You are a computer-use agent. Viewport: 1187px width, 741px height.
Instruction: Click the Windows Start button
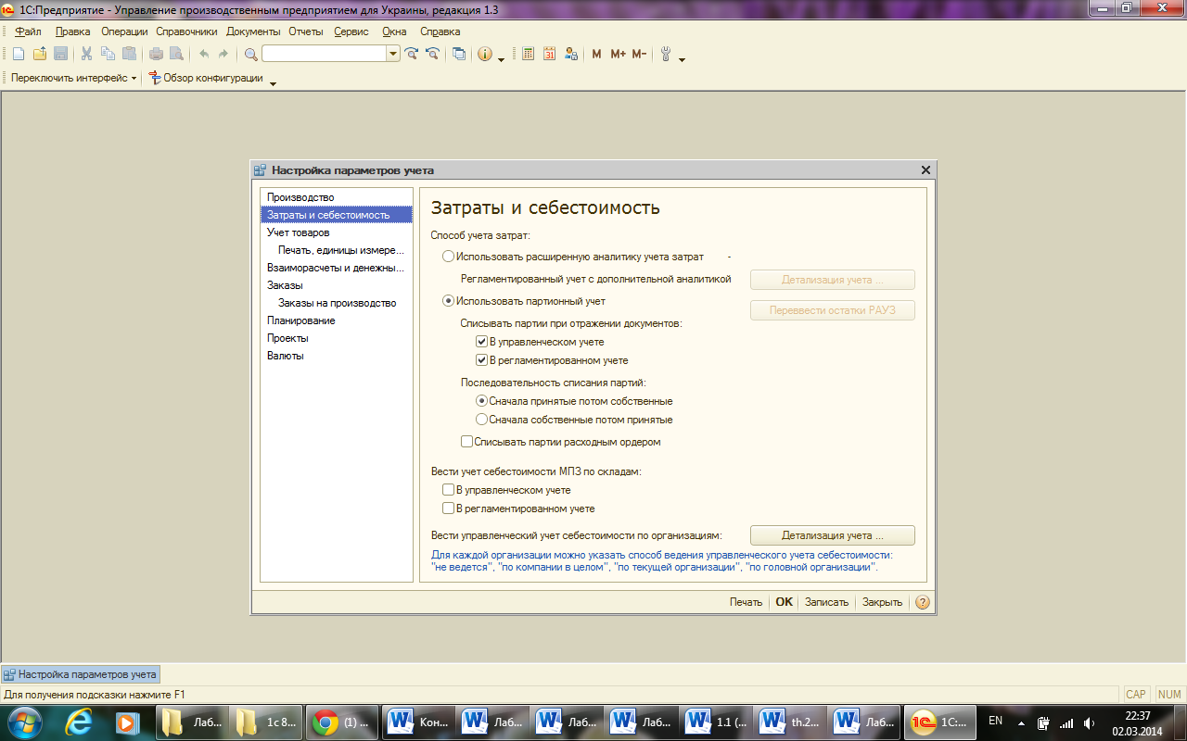(24, 722)
